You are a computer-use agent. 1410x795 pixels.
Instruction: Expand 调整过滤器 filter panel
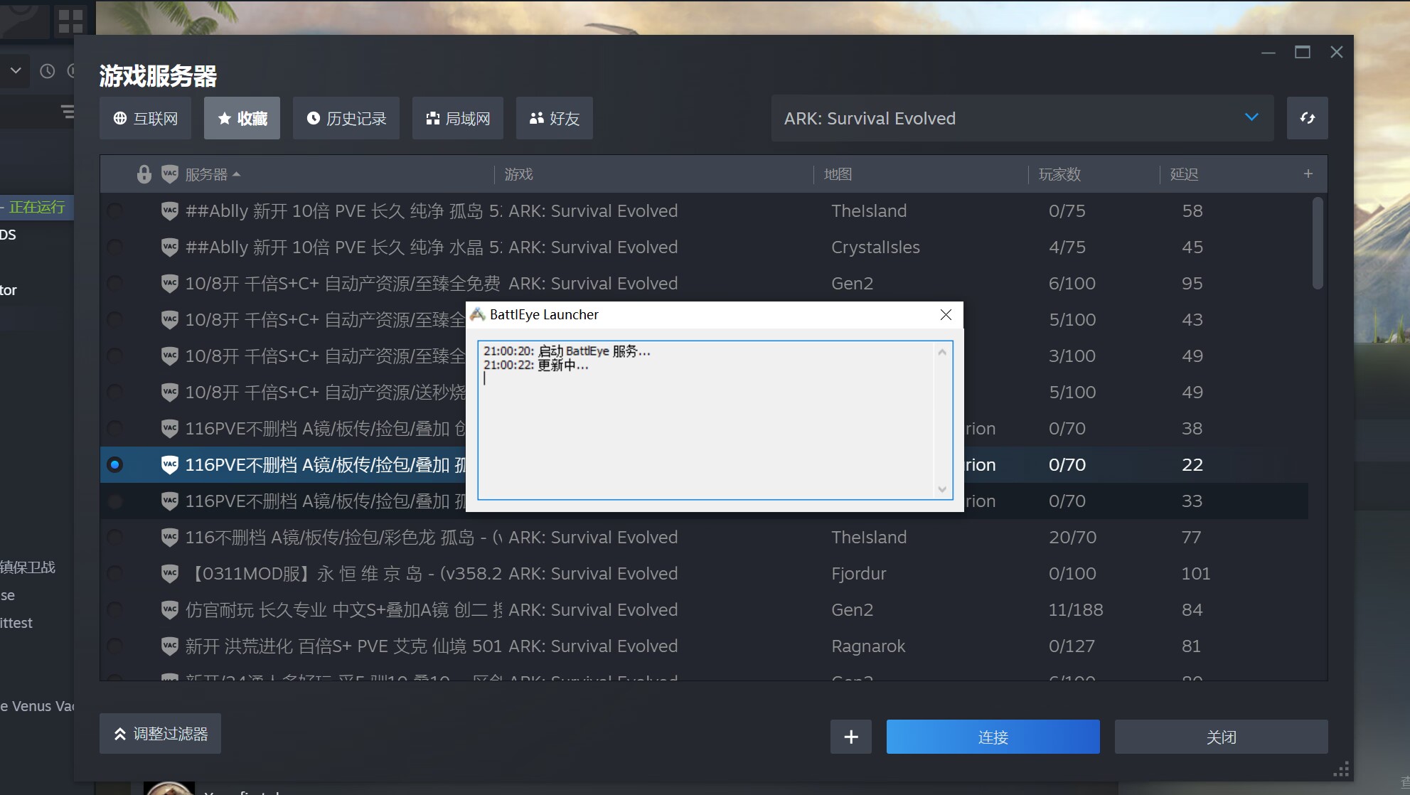click(160, 734)
